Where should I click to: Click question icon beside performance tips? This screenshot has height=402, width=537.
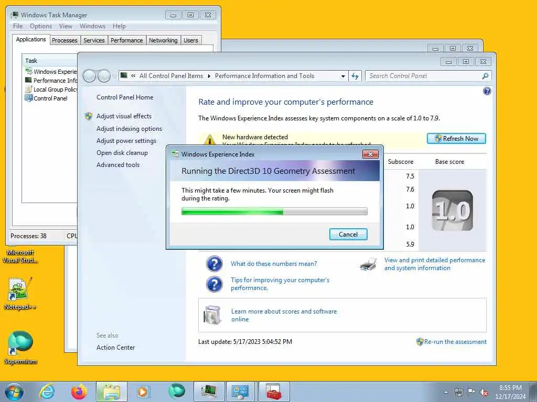[x=214, y=284]
